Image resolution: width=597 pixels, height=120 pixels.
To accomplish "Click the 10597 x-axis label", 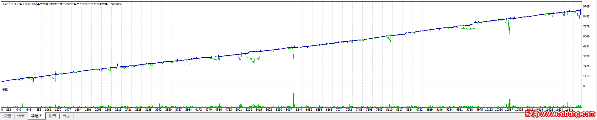I will [x=509, y=110].
